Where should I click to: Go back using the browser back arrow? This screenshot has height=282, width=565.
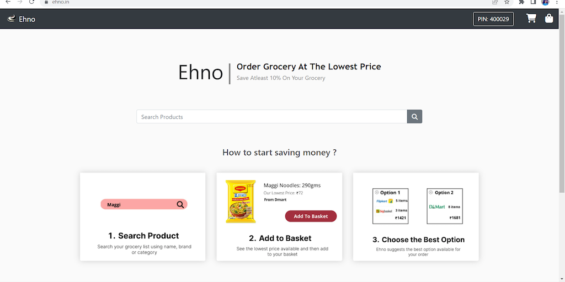(x=7, y=2)
